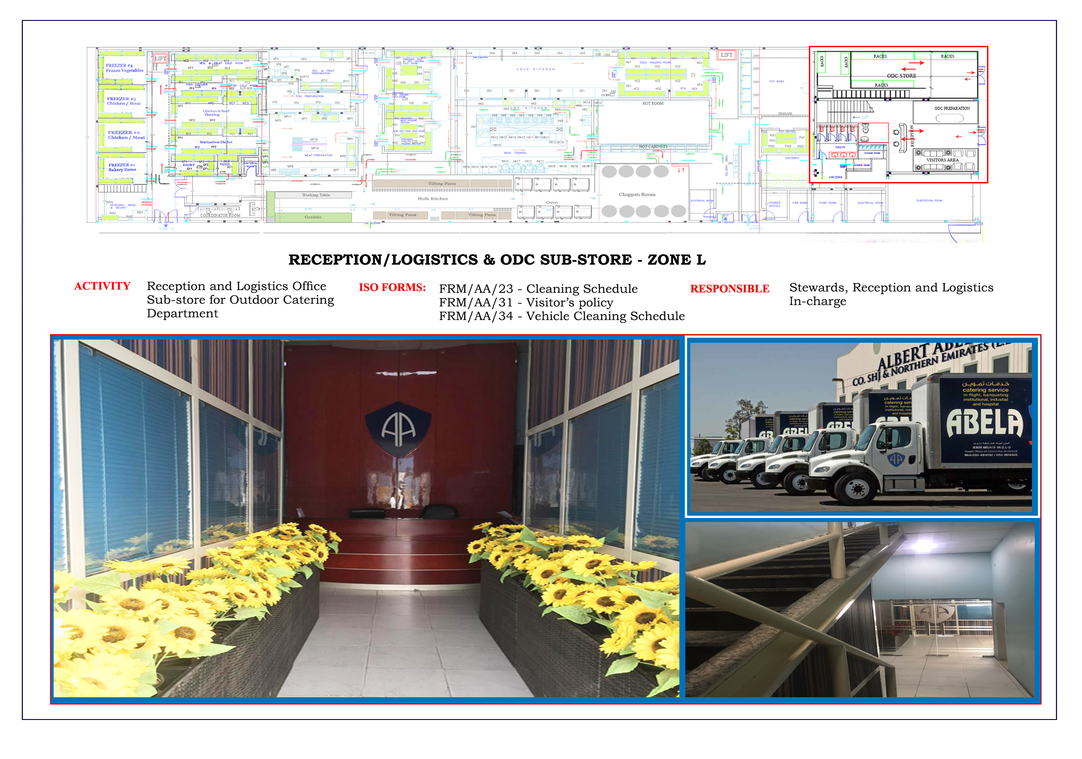
Task: Click the red ACTIVITY heading
Action: pyautogui.click(x=102, y=286)
